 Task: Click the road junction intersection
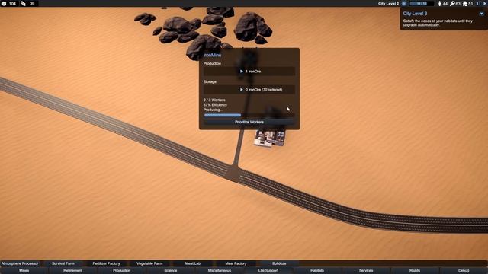233,173
